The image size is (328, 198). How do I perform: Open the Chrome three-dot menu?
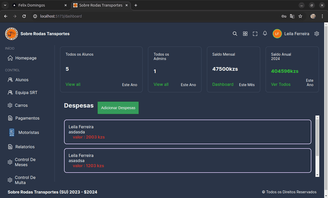322,16
